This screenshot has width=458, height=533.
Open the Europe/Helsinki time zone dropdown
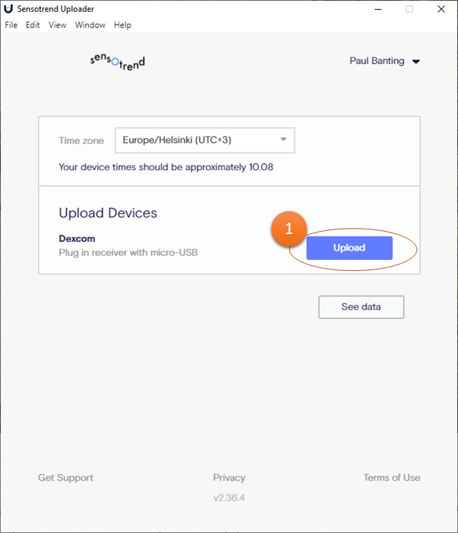(204, 140)
